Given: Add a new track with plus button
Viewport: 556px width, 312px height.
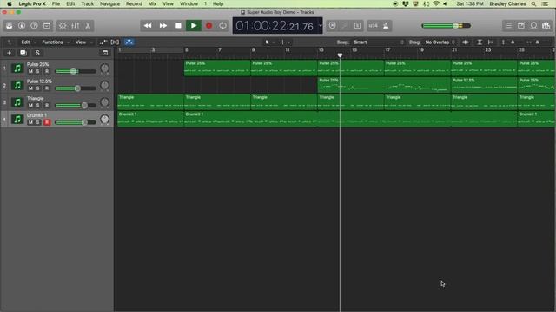Looking at the screenshot, I should pyautogui.click(x=10, y=53).
